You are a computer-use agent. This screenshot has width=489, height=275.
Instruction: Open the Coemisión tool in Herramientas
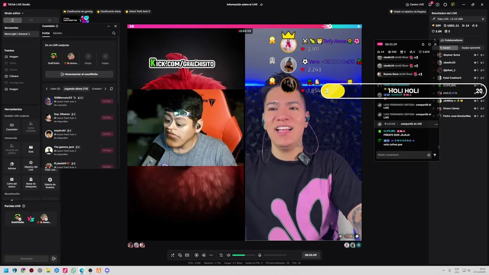pyautogui.click(x=12, y=127)
